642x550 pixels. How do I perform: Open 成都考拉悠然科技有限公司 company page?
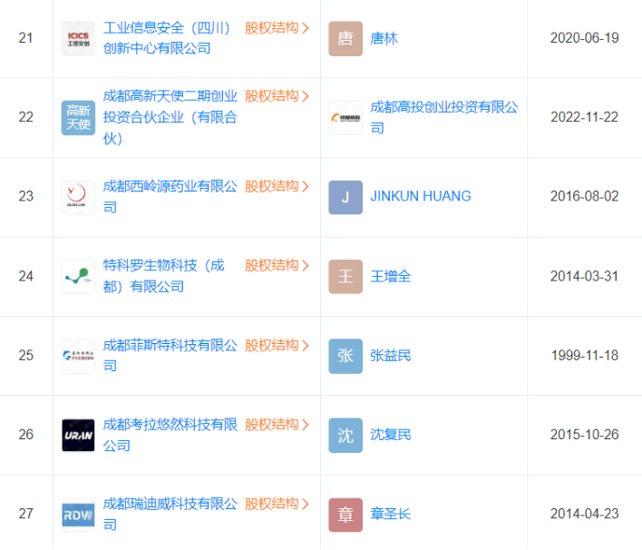coord(170,435)
